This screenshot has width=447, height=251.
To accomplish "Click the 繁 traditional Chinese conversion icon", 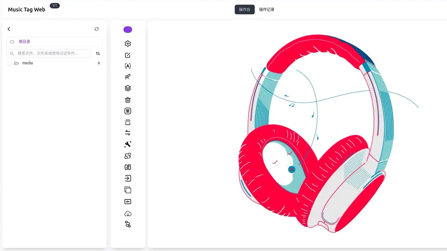I will pos(128,111).
